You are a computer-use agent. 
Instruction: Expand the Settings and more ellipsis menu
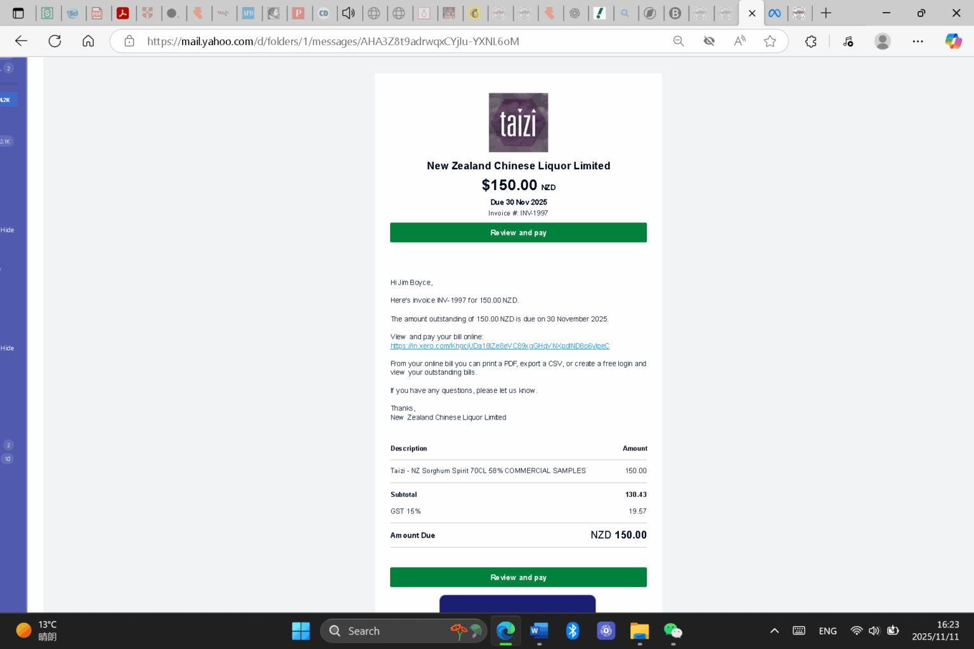click(918, 41)
